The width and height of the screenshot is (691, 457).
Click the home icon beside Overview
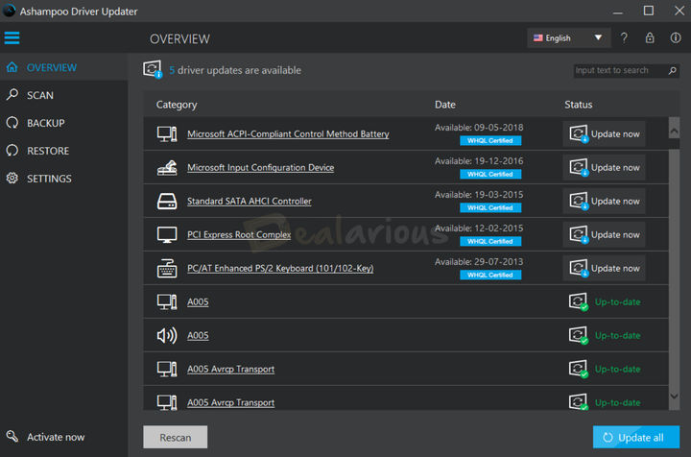point(12,67)
